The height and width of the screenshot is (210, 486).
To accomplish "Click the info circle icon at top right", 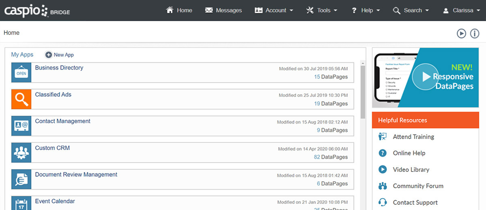I will [475, 34].
